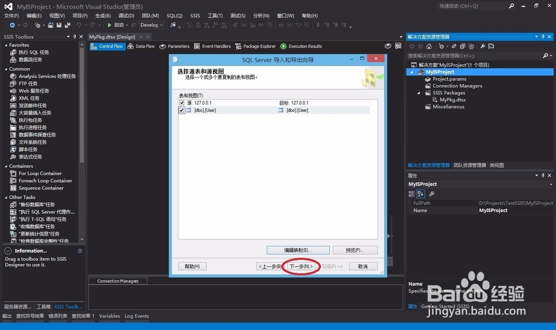The image size is (556, 330).
Task: Collapse the Favorites toolbox group
Action: click(6, 46)
